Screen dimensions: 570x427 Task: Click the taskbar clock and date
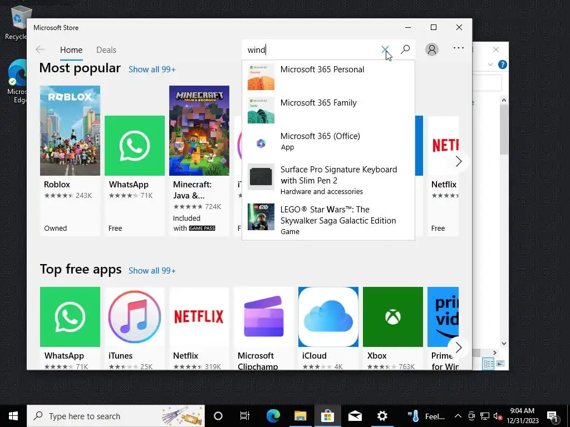(x=522, y=416)
